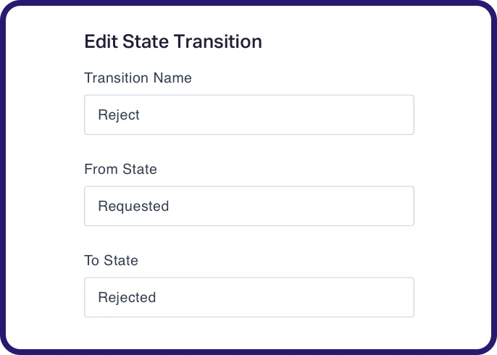The width and height of the screenshot is (497, 355).
Task: Select the To State input field
Action: coord(248,297)
